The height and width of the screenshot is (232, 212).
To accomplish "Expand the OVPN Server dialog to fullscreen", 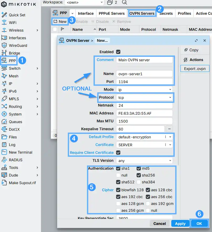I will click(196, 41).
